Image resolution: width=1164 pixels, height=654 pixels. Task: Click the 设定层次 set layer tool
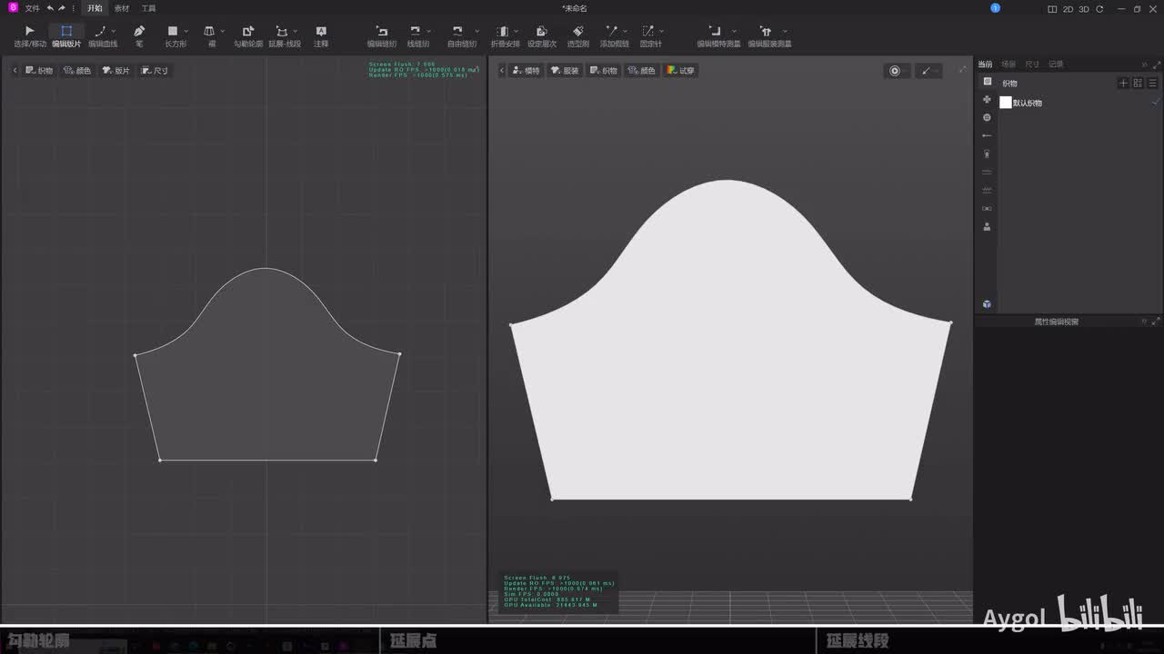click(x=542, y=35)
